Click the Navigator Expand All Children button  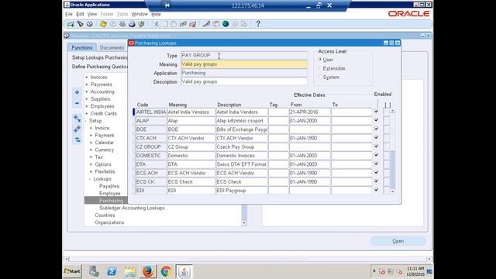(77, 119)
